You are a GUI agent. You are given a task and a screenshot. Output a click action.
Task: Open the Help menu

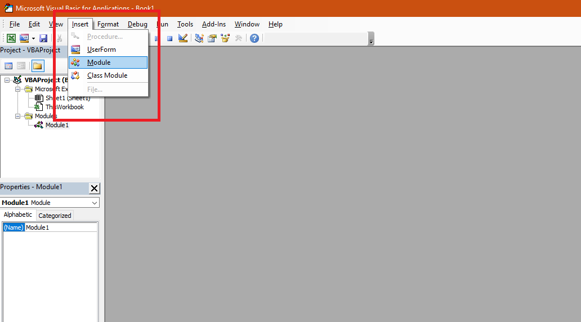tap(275, 24)
